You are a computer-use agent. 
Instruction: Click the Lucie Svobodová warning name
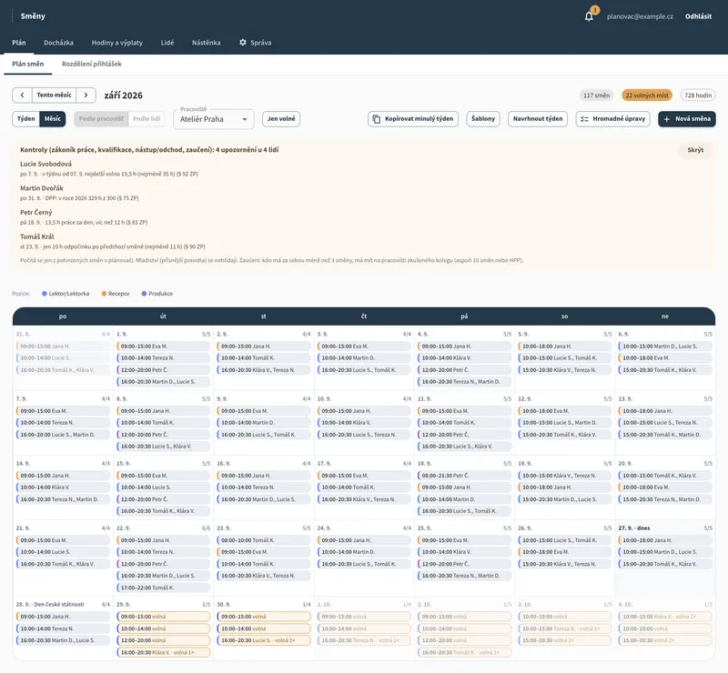(x=45, y=164)
